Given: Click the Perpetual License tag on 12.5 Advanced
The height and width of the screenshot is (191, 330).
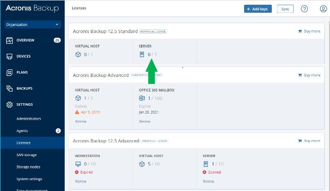Looking at the screenshot, I should pos(154,141).
